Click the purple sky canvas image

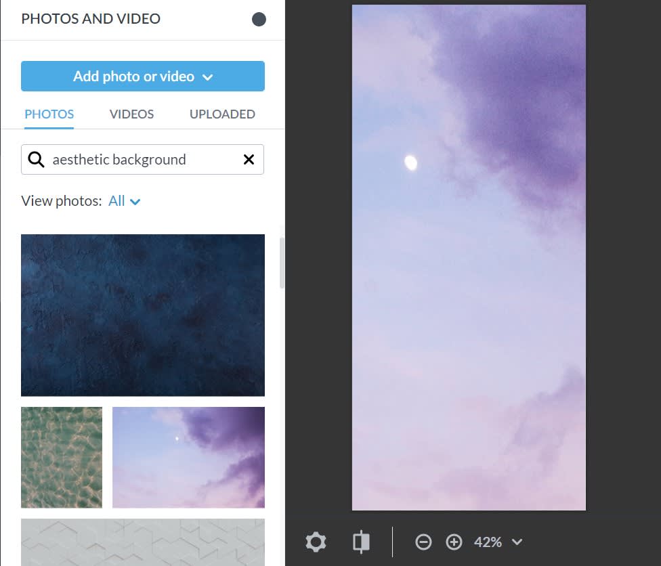tap(469, 257)
